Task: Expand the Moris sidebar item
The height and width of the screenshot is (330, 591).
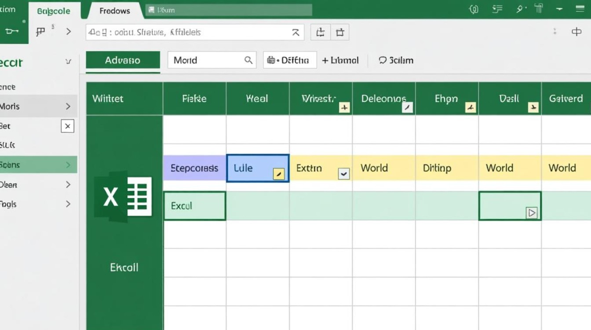Action: click(x=68, y=106)
